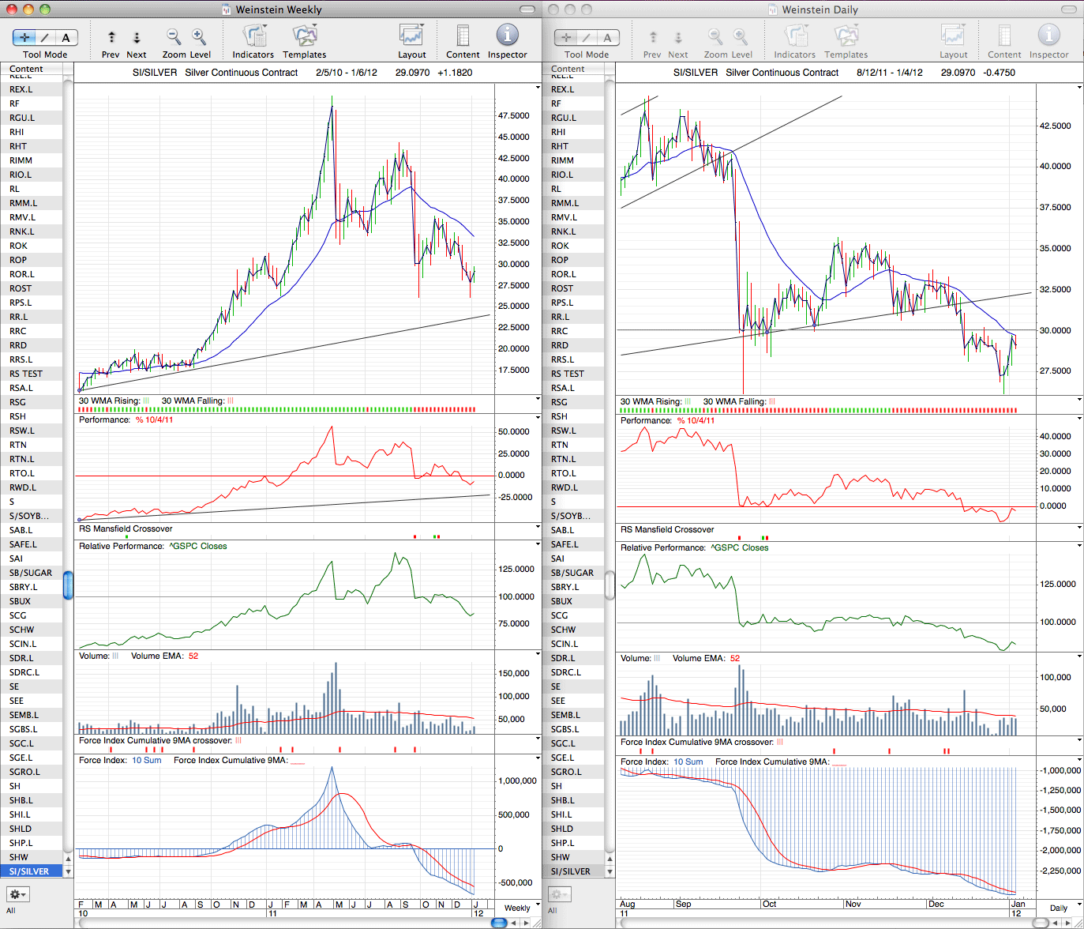Select SBUX in Weekly symbol list

[32, 601]
